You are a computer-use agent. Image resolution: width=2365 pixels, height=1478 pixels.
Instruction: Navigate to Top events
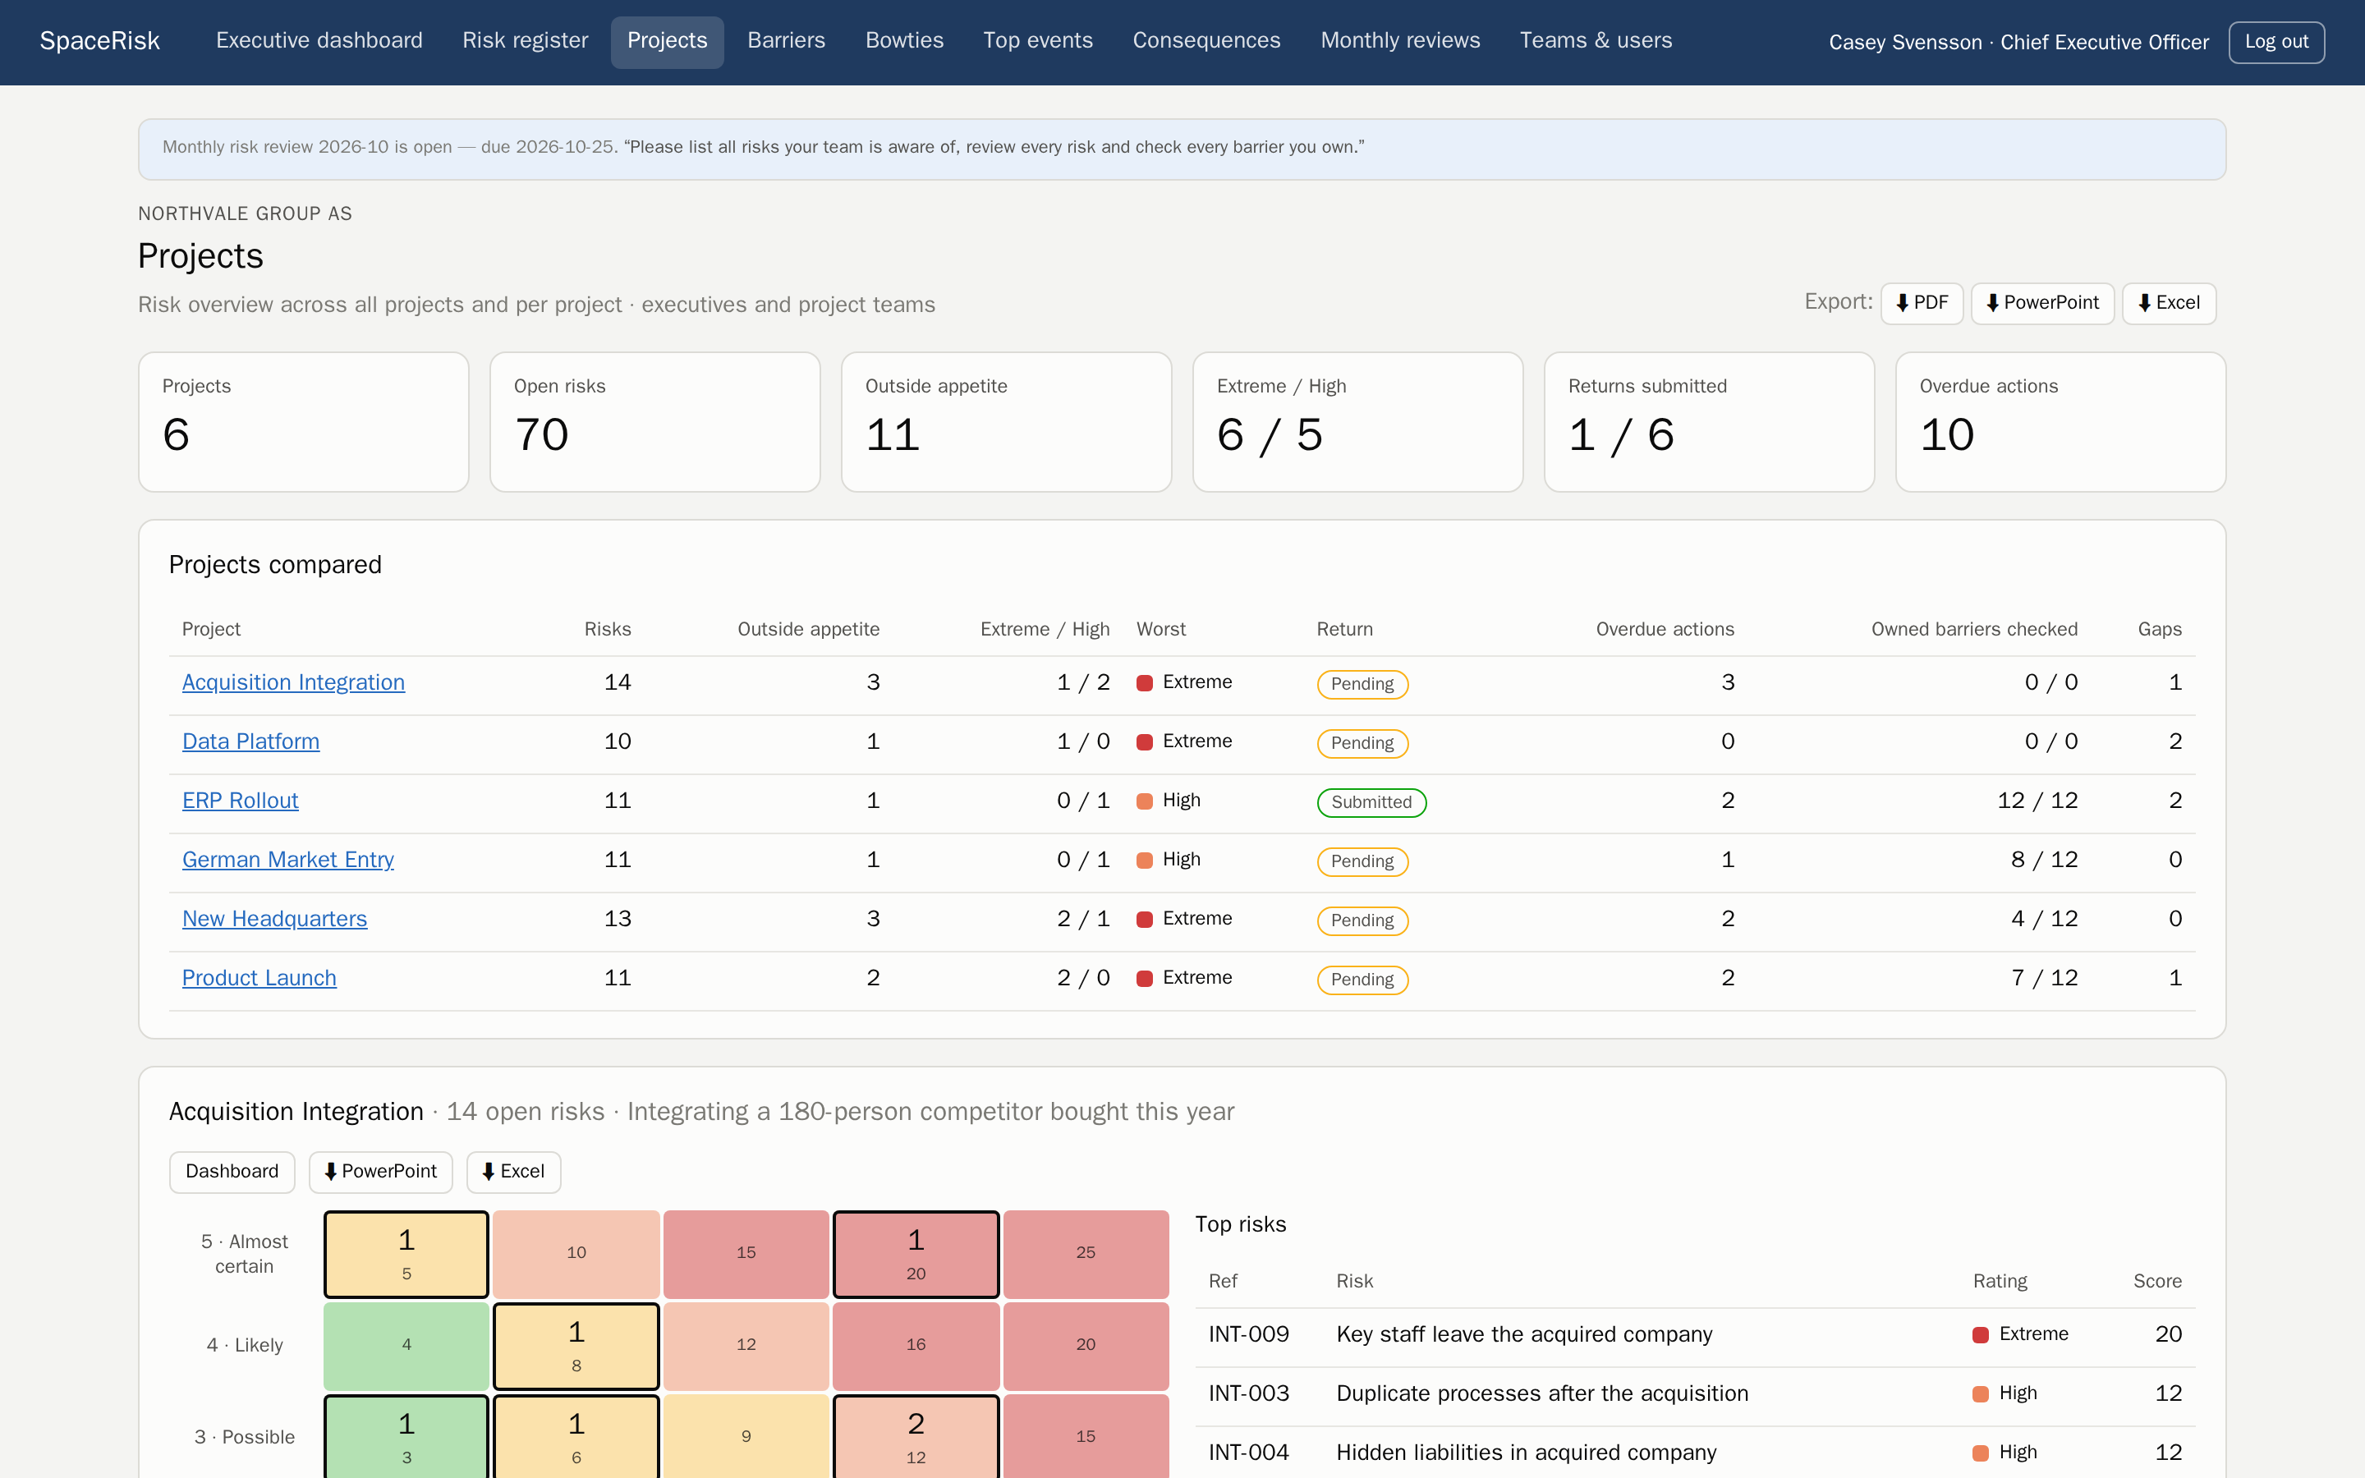click(1038, 41)
